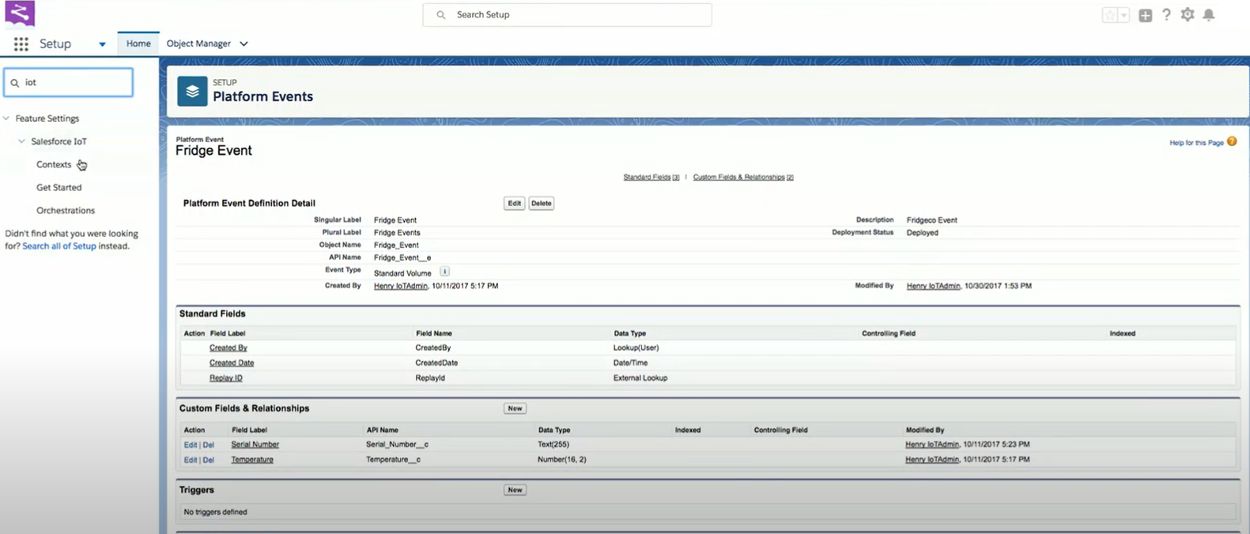Click the No triggers defined text
1250x534 pixels.
click(x=215, y=512)
